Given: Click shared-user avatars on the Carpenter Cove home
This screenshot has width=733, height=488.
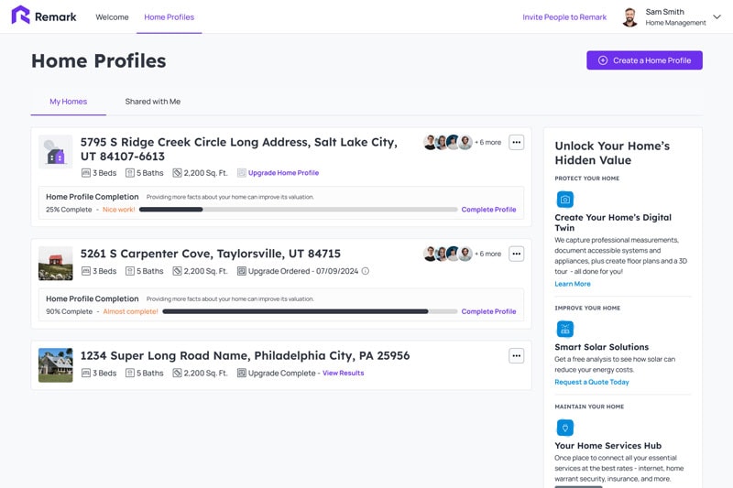Looking at the screenshot, I should 447,254.
